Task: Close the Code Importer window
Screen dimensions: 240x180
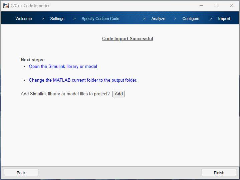Action: click(232, 6)
